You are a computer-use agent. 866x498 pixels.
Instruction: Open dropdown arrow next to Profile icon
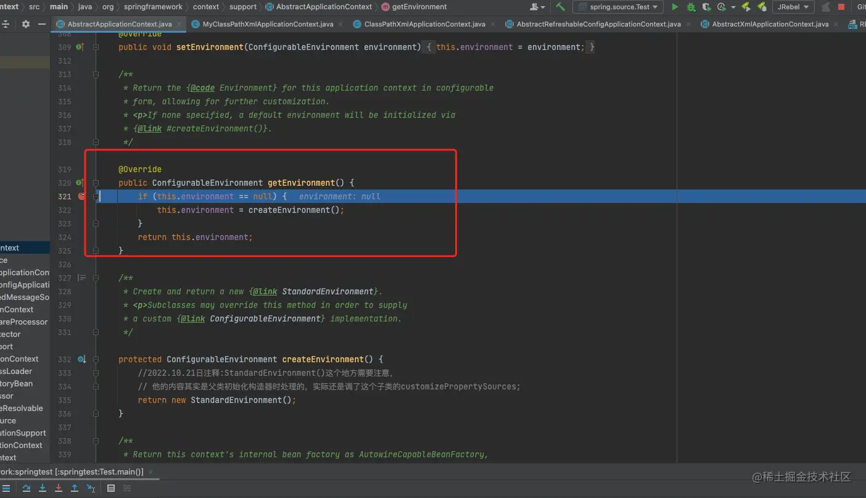pos(733,7)
